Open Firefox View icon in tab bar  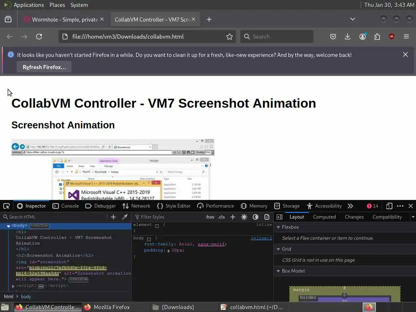click(x=8, y=19)
